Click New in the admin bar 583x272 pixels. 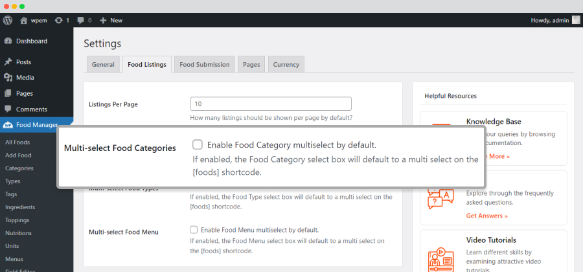click(x=117, y=21)
